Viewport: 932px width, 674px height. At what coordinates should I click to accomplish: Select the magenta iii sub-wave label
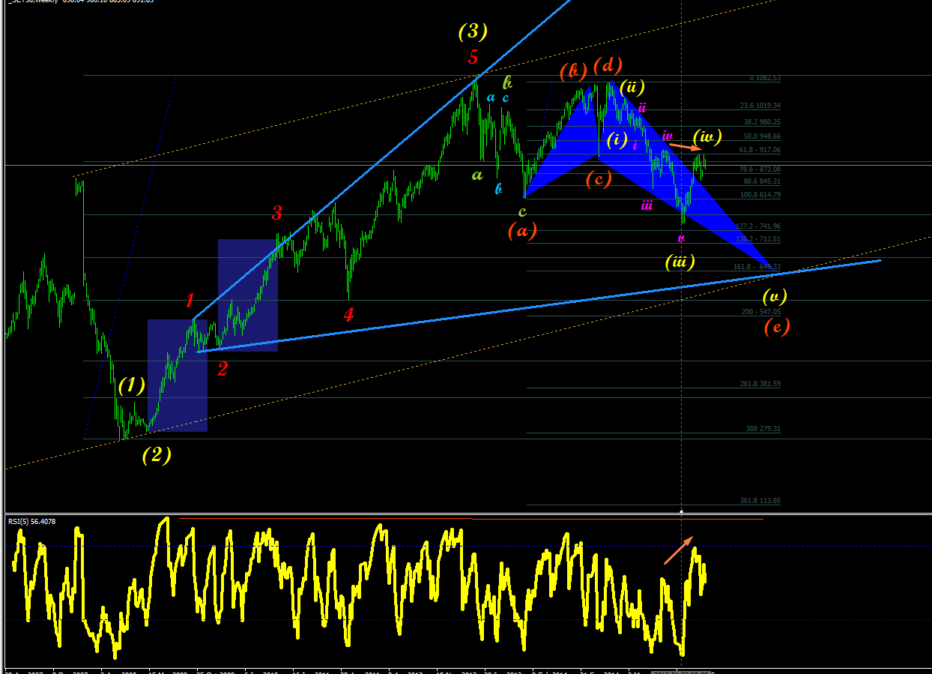coord(647,205)
